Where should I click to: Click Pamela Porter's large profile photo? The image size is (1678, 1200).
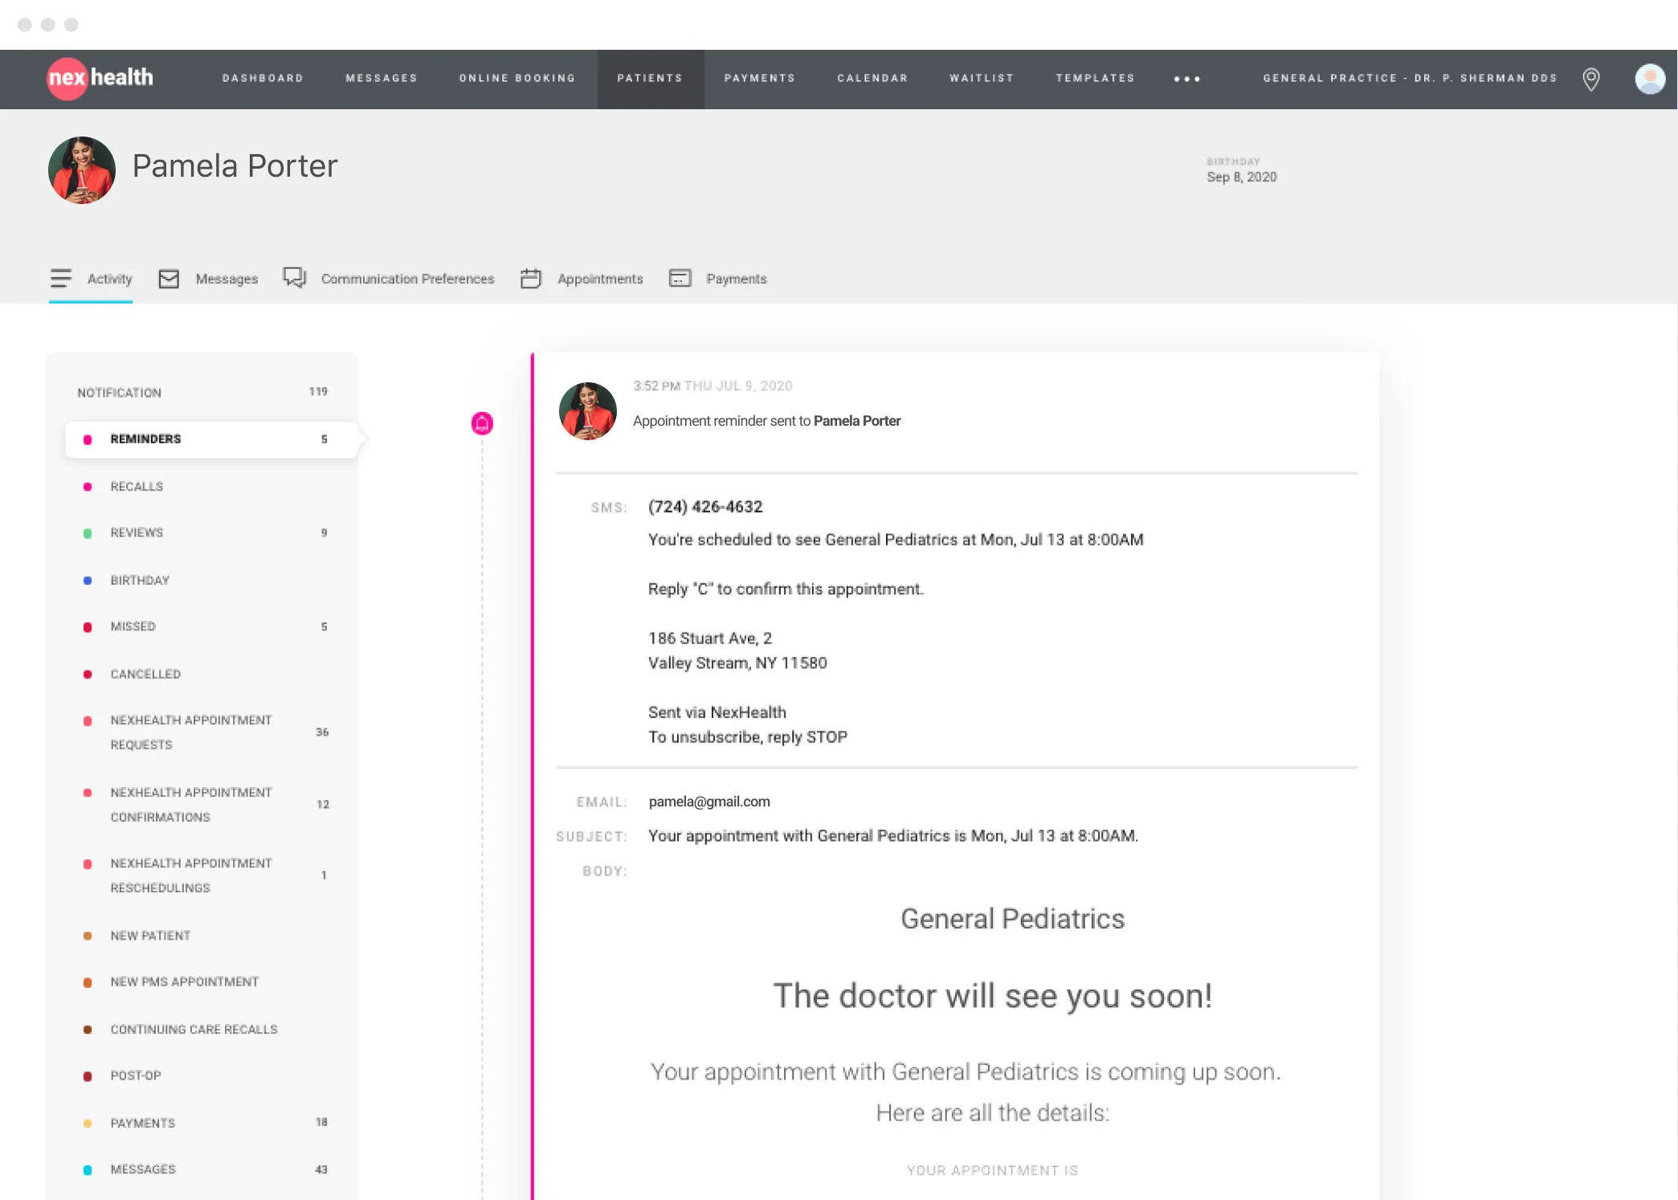click(x=82, y=170)
